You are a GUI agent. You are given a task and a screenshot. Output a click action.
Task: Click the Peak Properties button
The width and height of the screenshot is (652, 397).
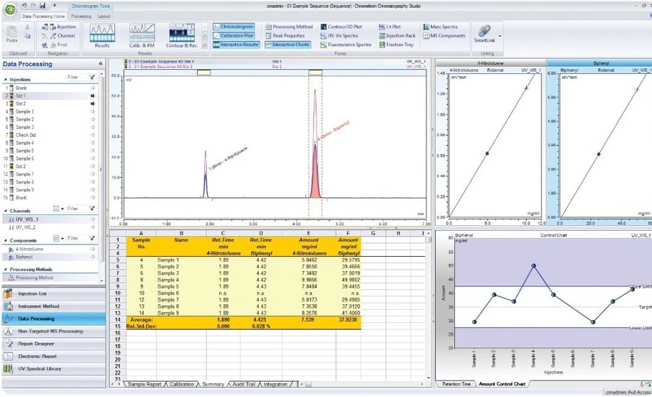coord(288,35)
